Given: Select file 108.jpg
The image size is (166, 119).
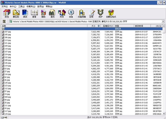Looking at the screenshot, I should (x=8, y=60).
